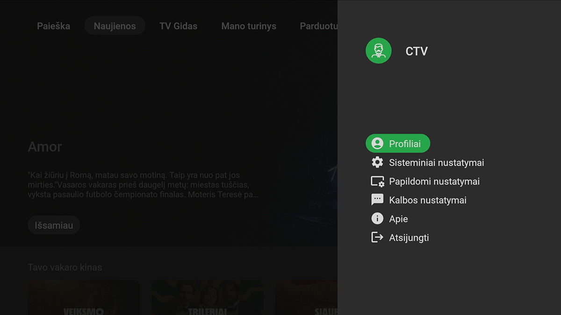The height and width of the screenshot is (315, 561).
Task: Choose Atsijungti to log out
Action: pos(409,237)
